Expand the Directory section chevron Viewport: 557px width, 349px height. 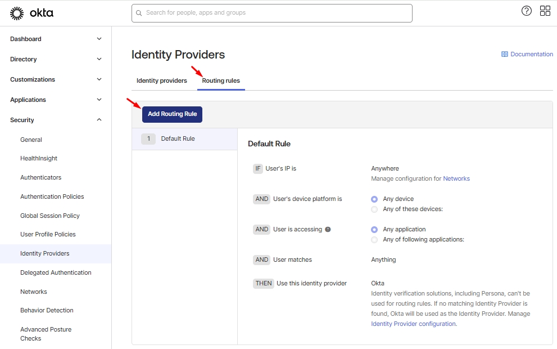(x=99, y=59)
